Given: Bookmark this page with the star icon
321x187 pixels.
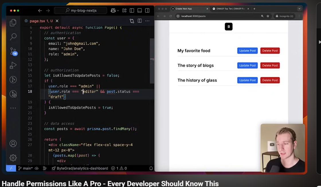Looking at the screenshot, I should (x=268, y=16).
